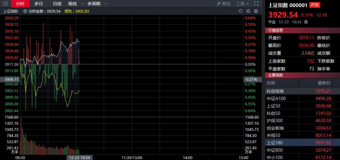Open the 多周期 dropdown arrow
The width and height of the screenshot is (340, 160).
105,4
